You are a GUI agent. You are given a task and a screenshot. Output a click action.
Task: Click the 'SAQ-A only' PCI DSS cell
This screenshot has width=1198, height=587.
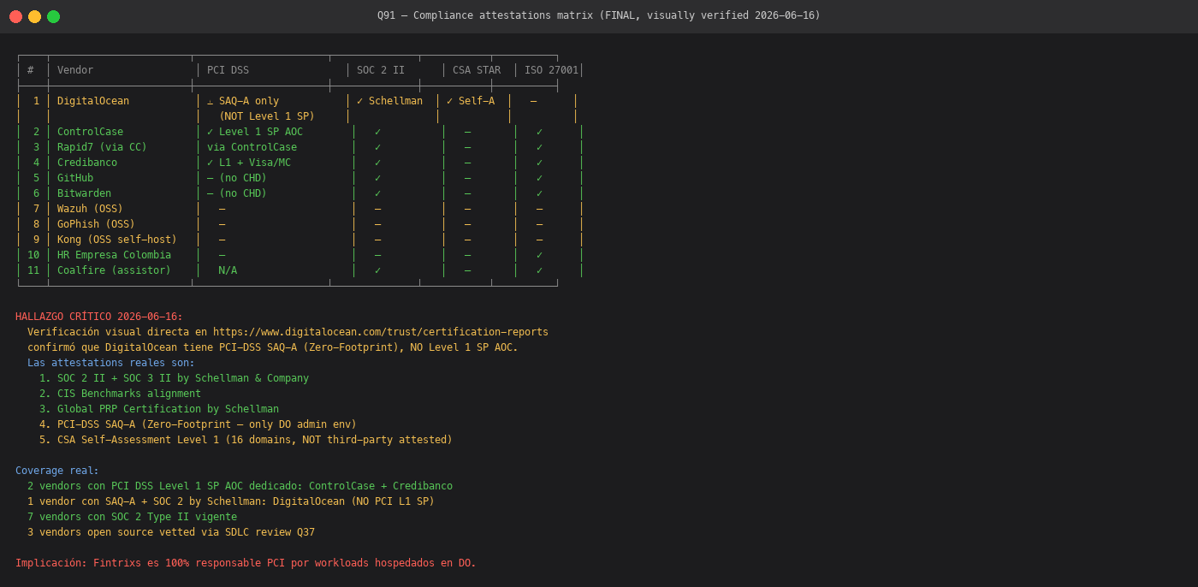tap(243, 101)
